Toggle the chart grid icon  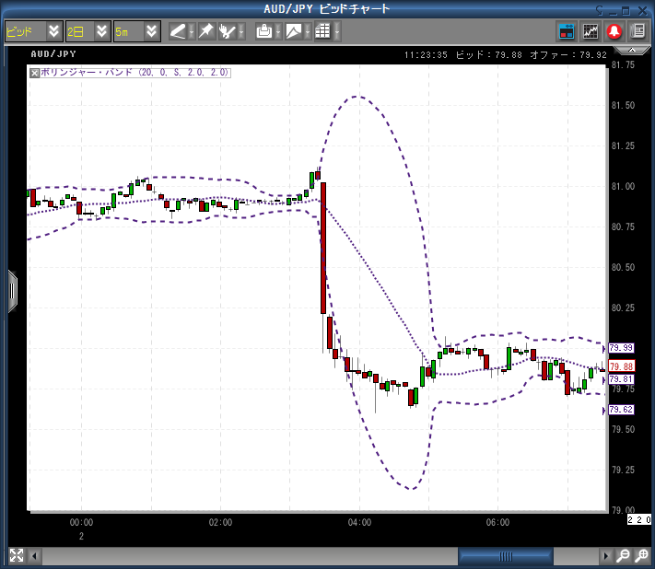[322, 31]
